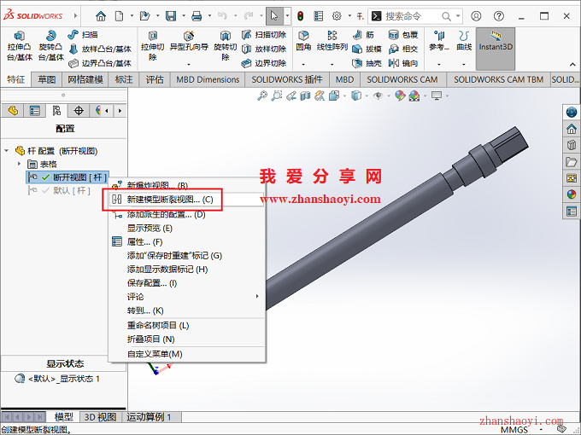
Task: Click the 拉伸凸台/基体 extrude boss tool
Action: point(19,45)
